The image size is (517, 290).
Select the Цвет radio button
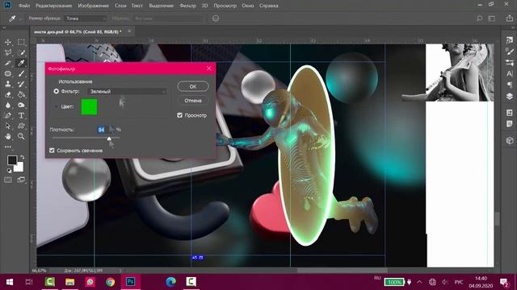56,106
